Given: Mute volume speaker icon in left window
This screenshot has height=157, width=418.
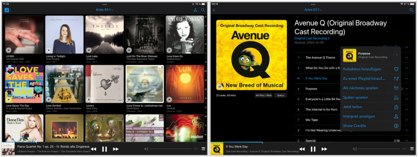Looking at the screenshot, I should pyautogui.click(x=146, y=149).
